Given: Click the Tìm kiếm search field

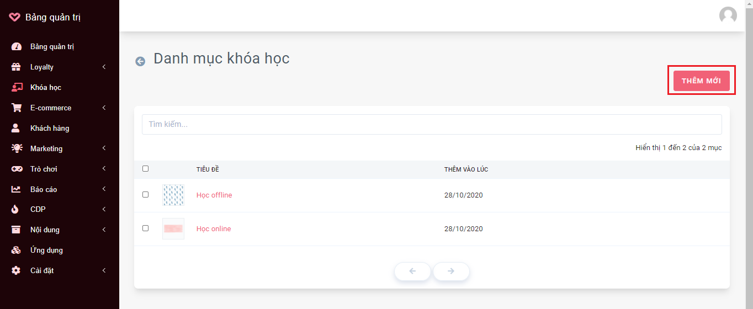Looking at the screenshot, I should click(432, 124).
